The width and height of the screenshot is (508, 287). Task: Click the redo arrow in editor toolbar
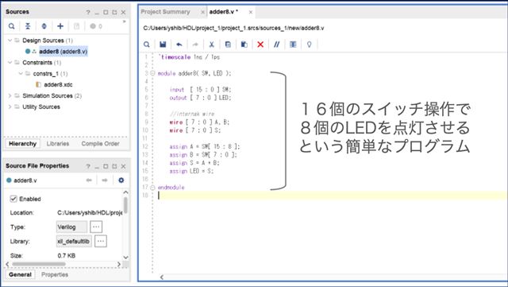coord(195,45)
